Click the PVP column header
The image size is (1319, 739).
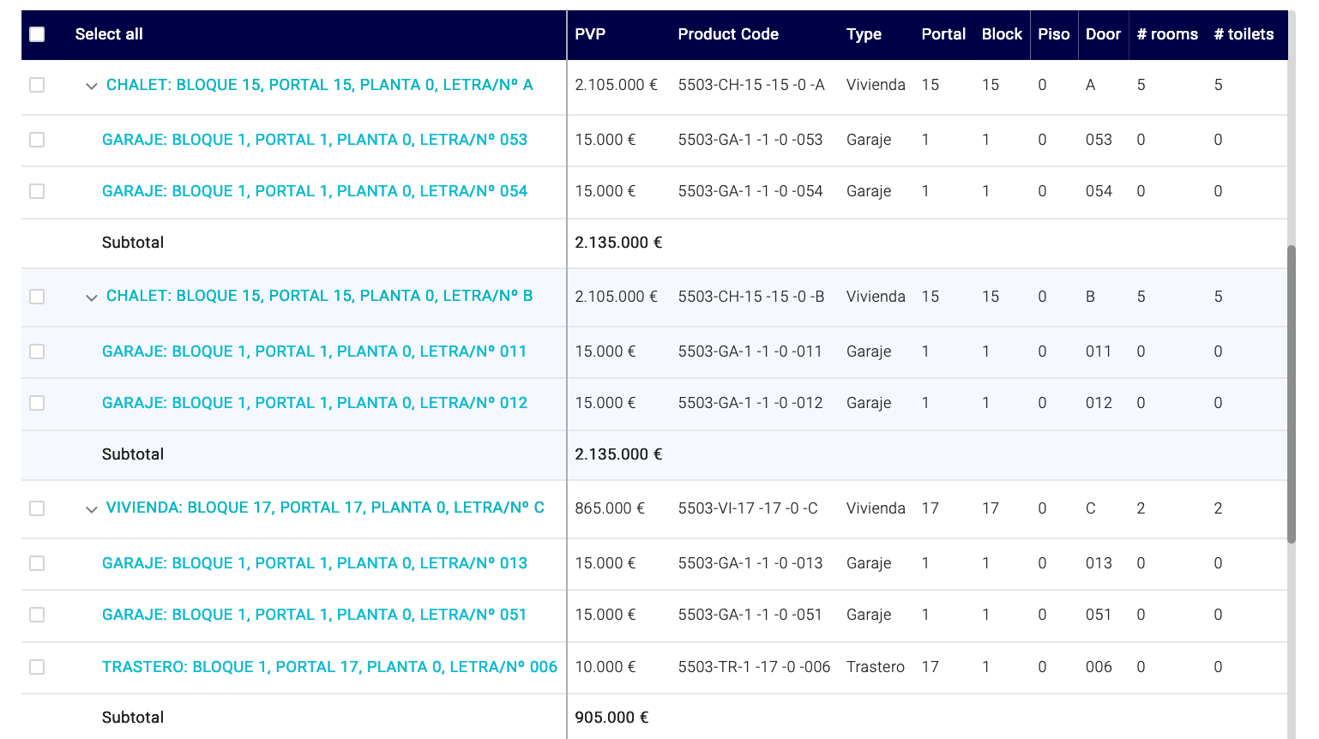click(590, 34)
